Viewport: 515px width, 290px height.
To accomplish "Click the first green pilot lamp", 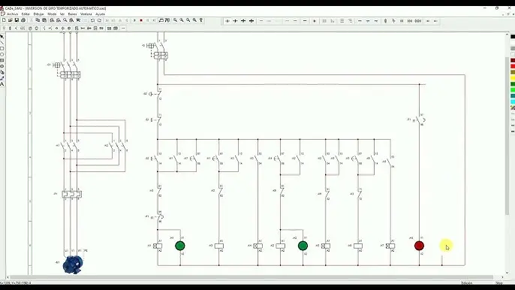I will coord(180,246).
